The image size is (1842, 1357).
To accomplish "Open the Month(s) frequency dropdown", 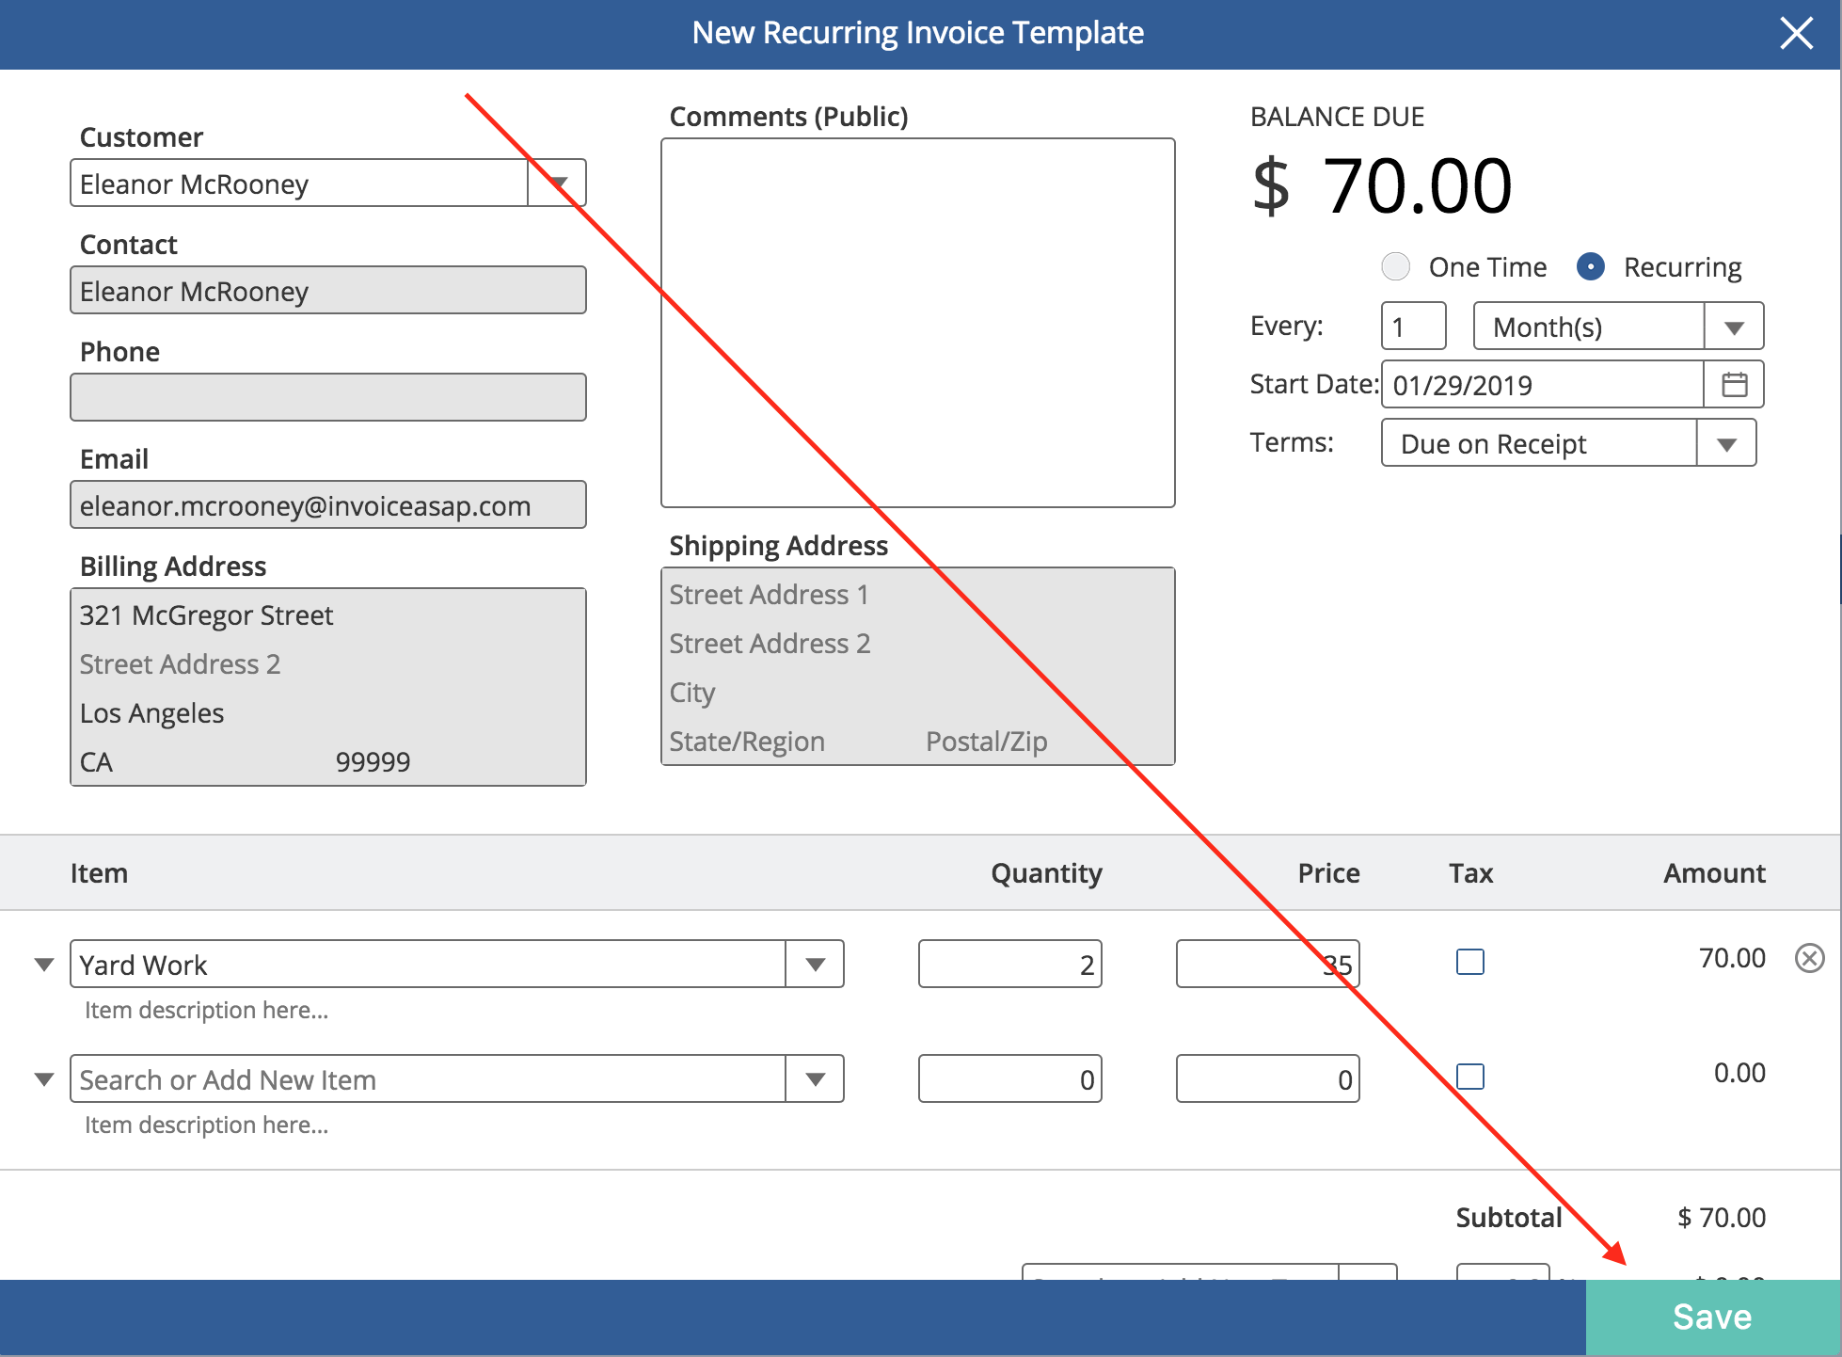I will click(1734, 327).
